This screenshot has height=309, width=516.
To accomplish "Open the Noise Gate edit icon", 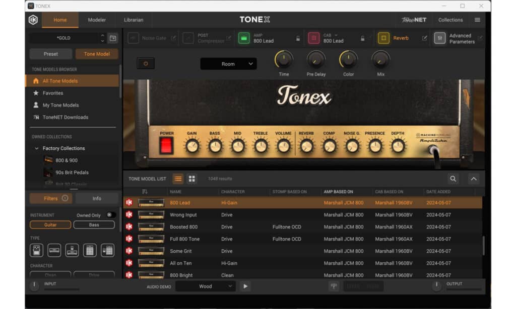I will click(x=173, y=38).
